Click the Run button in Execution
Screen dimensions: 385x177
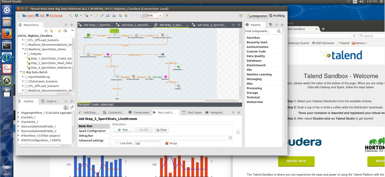(x=122, y=130)
